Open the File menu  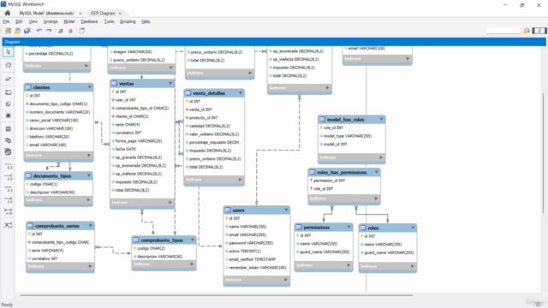6,21
